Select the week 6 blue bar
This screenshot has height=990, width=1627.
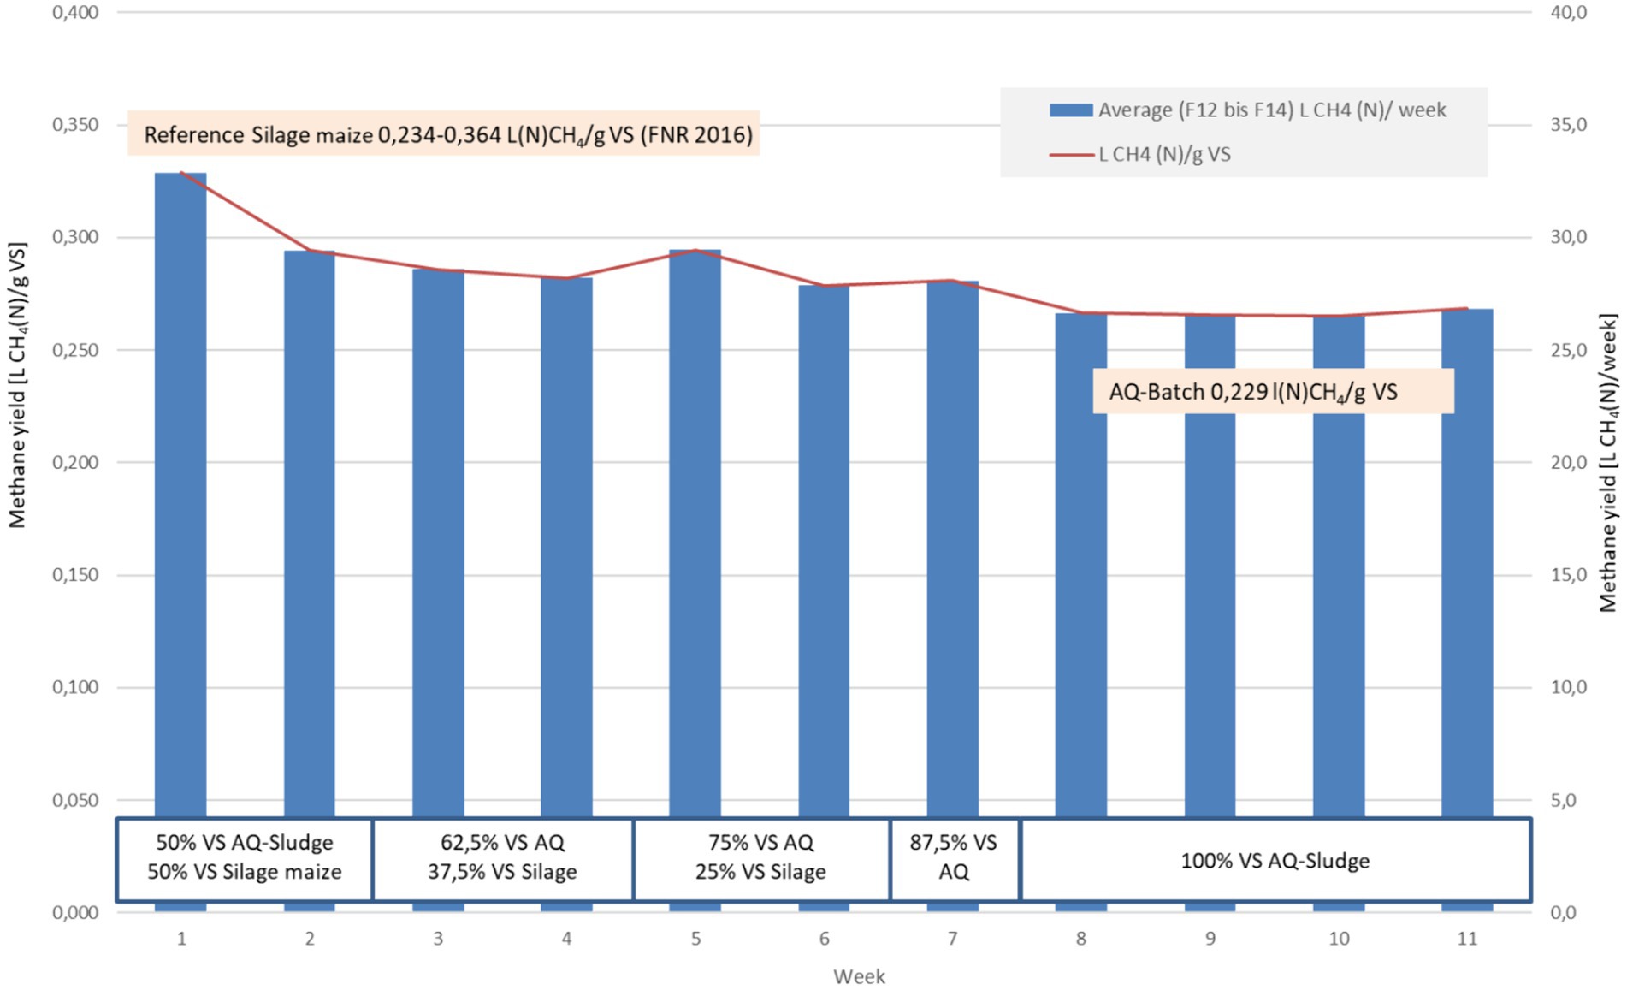point(824,599)
